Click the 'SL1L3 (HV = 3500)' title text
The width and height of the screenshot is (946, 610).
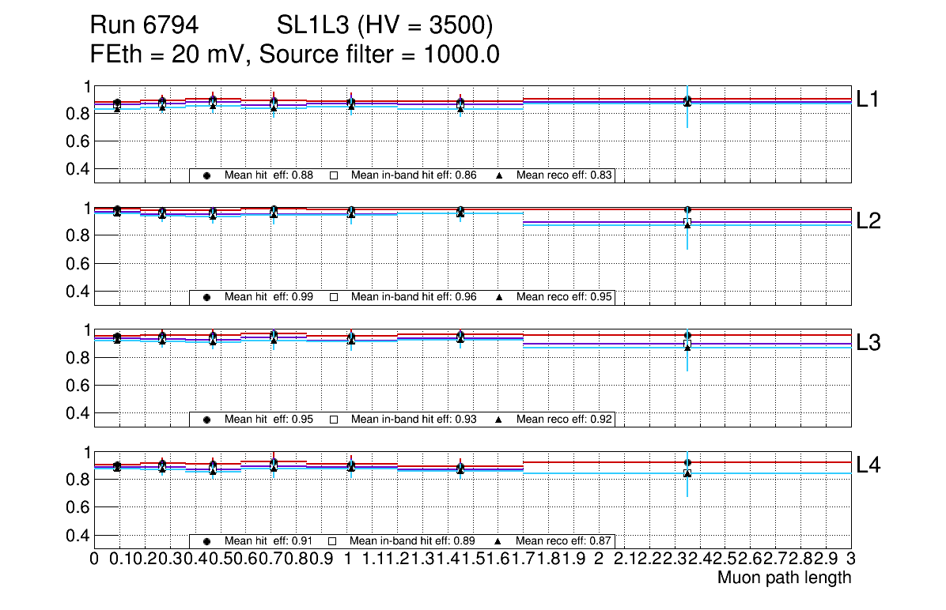[x=385, y=26]
